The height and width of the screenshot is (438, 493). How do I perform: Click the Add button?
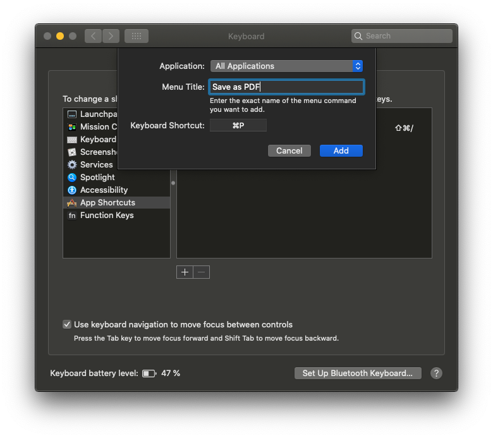pos(341,150)
